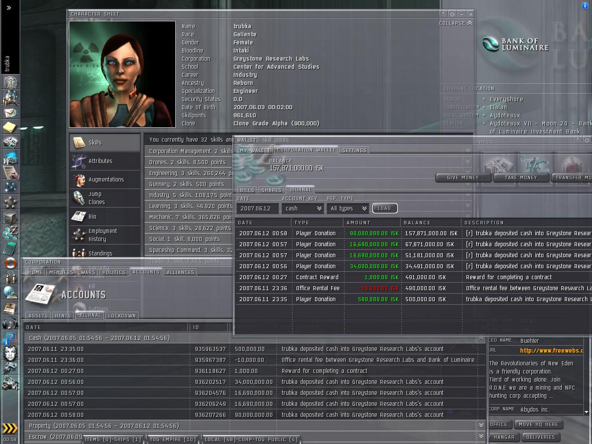Click the yellow chevrons undock icon
592x444 pixels.
[x=10, y=428]
